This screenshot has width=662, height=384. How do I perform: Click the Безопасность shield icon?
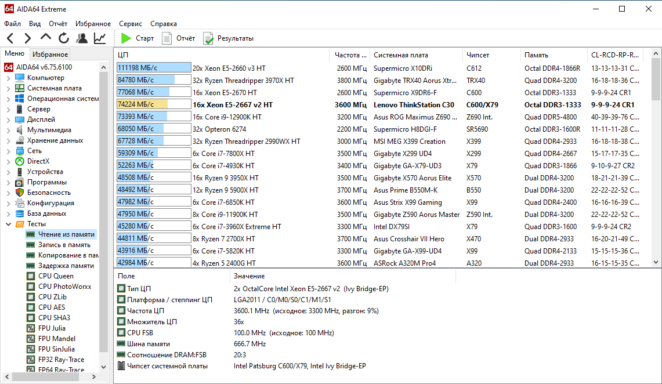(x=20, y=193)
